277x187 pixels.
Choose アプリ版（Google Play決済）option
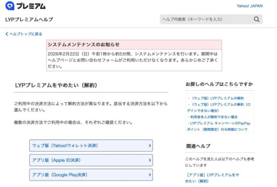click(90, 175)
